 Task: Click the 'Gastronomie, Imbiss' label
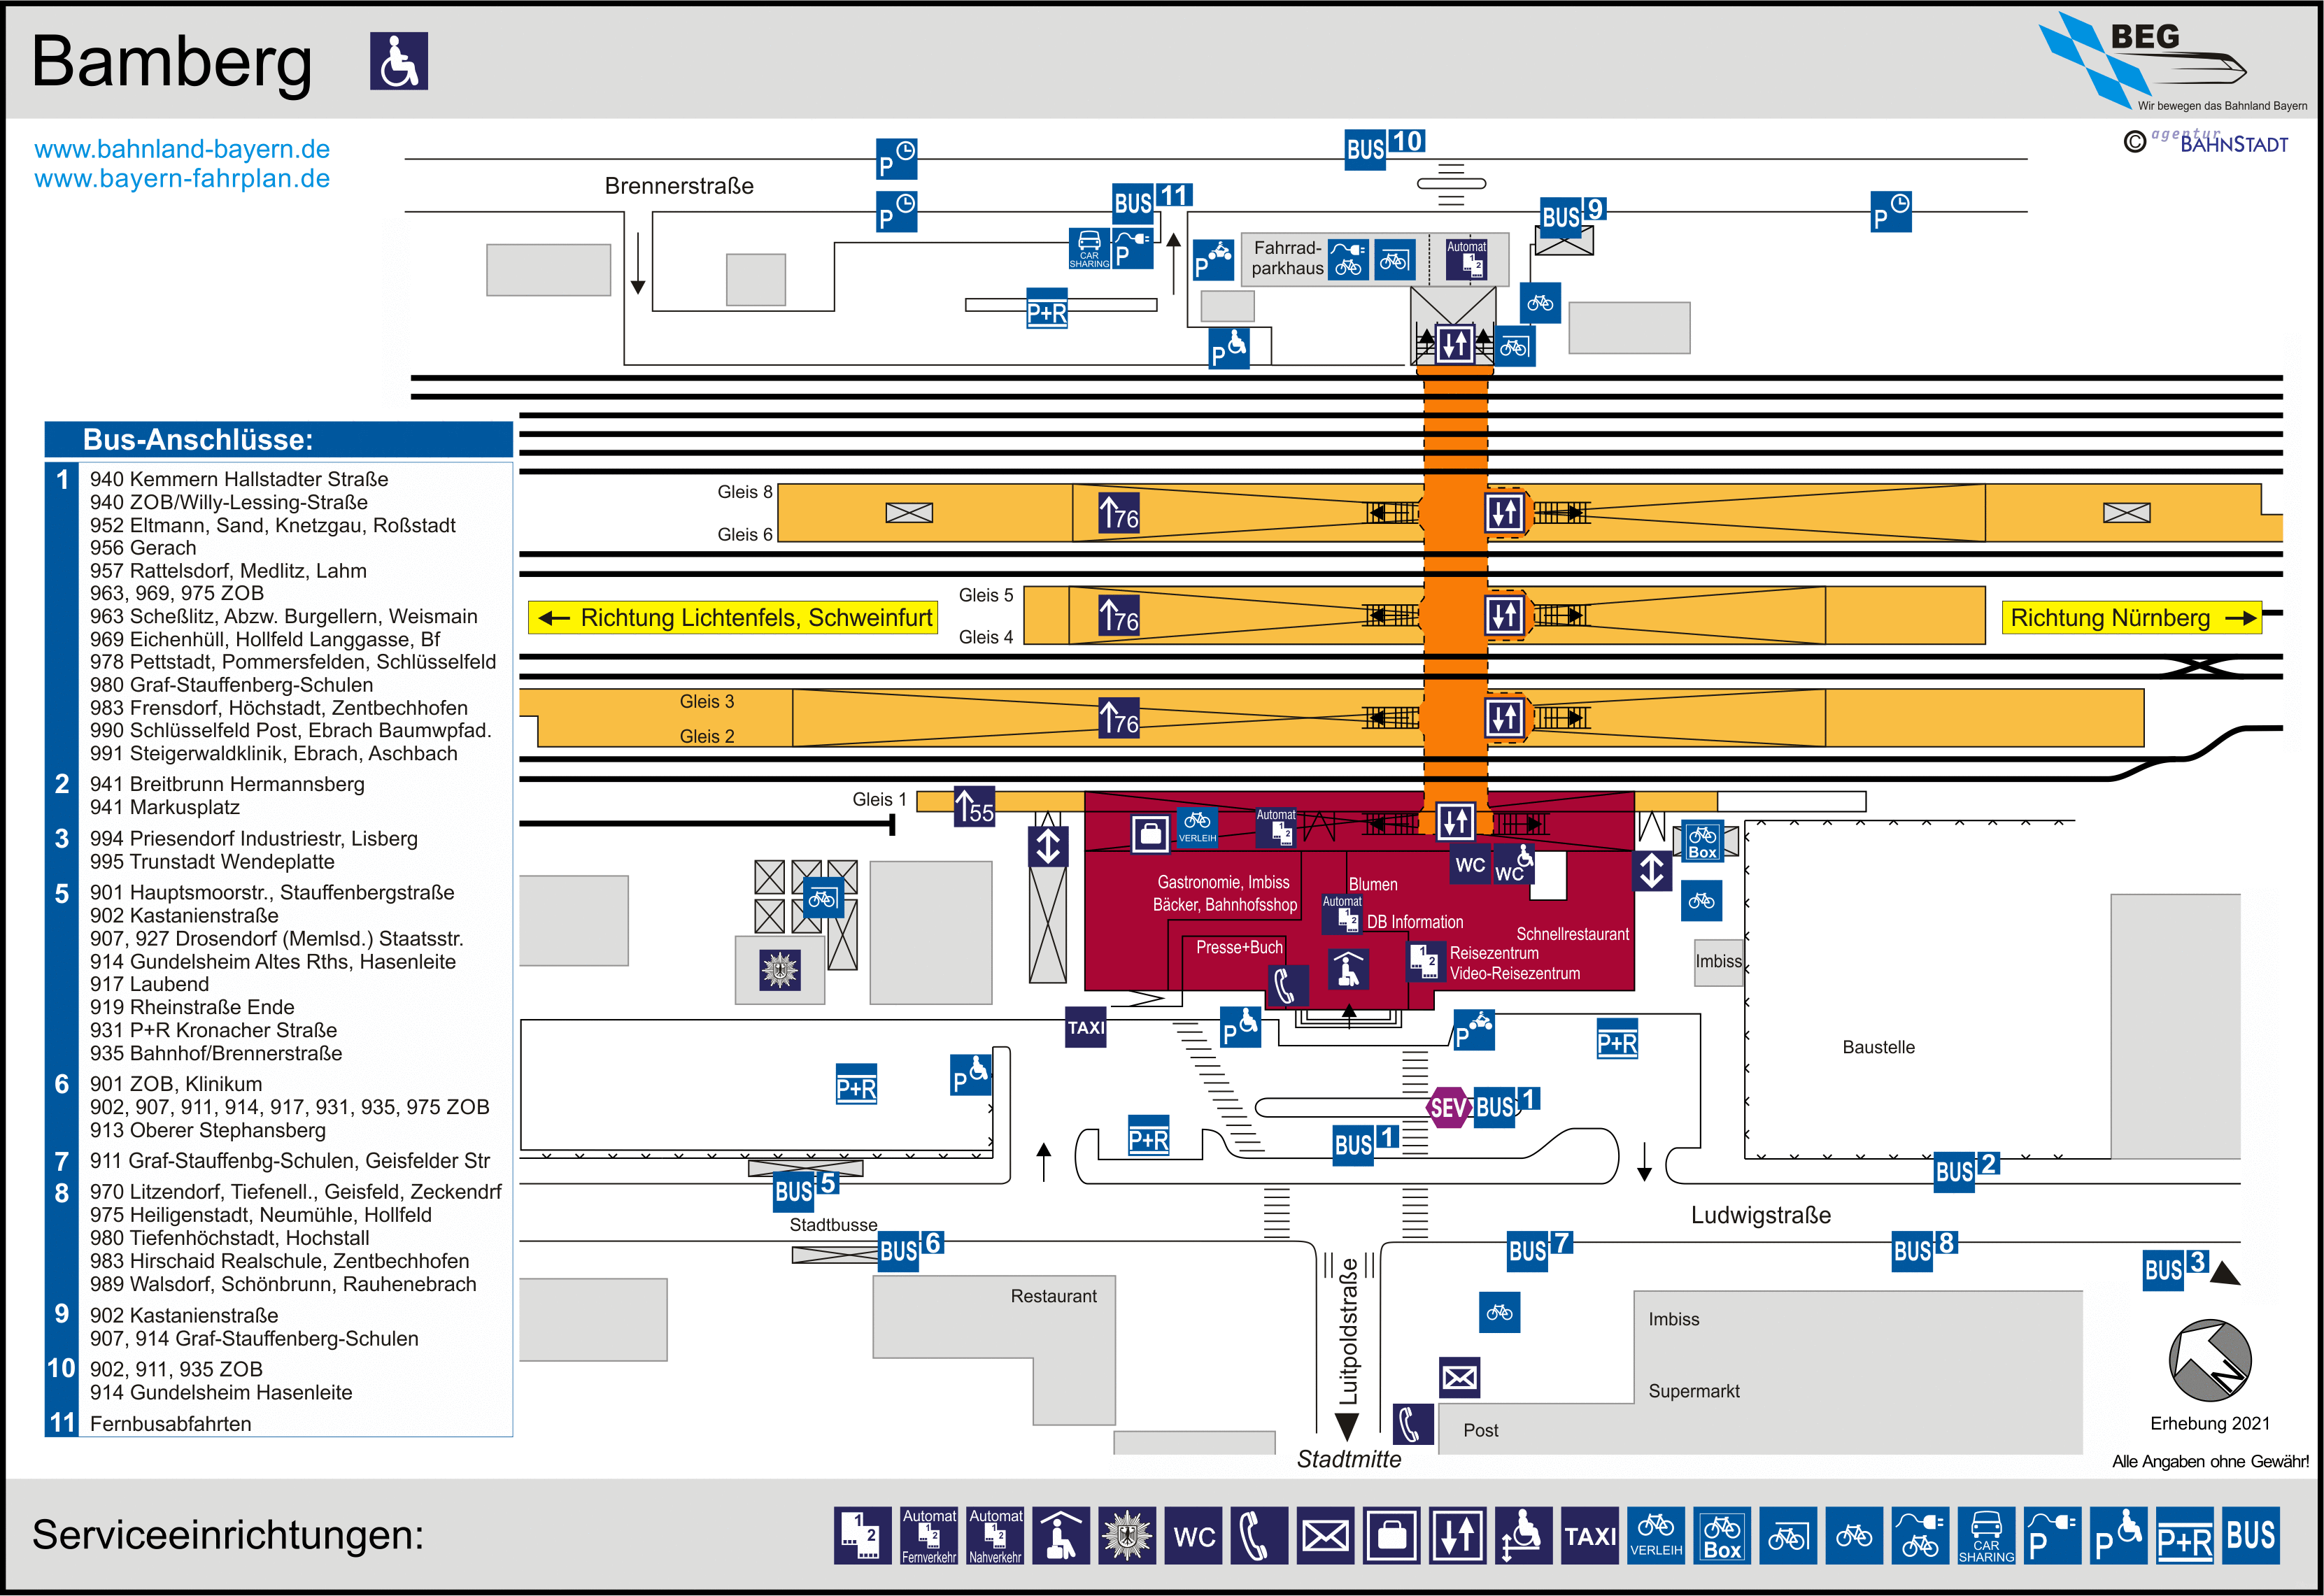tap(1223, 882)
